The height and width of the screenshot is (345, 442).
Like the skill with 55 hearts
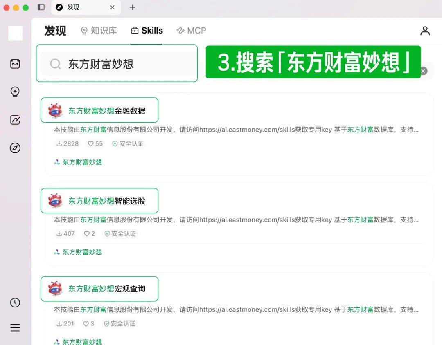tap(95, 143)
